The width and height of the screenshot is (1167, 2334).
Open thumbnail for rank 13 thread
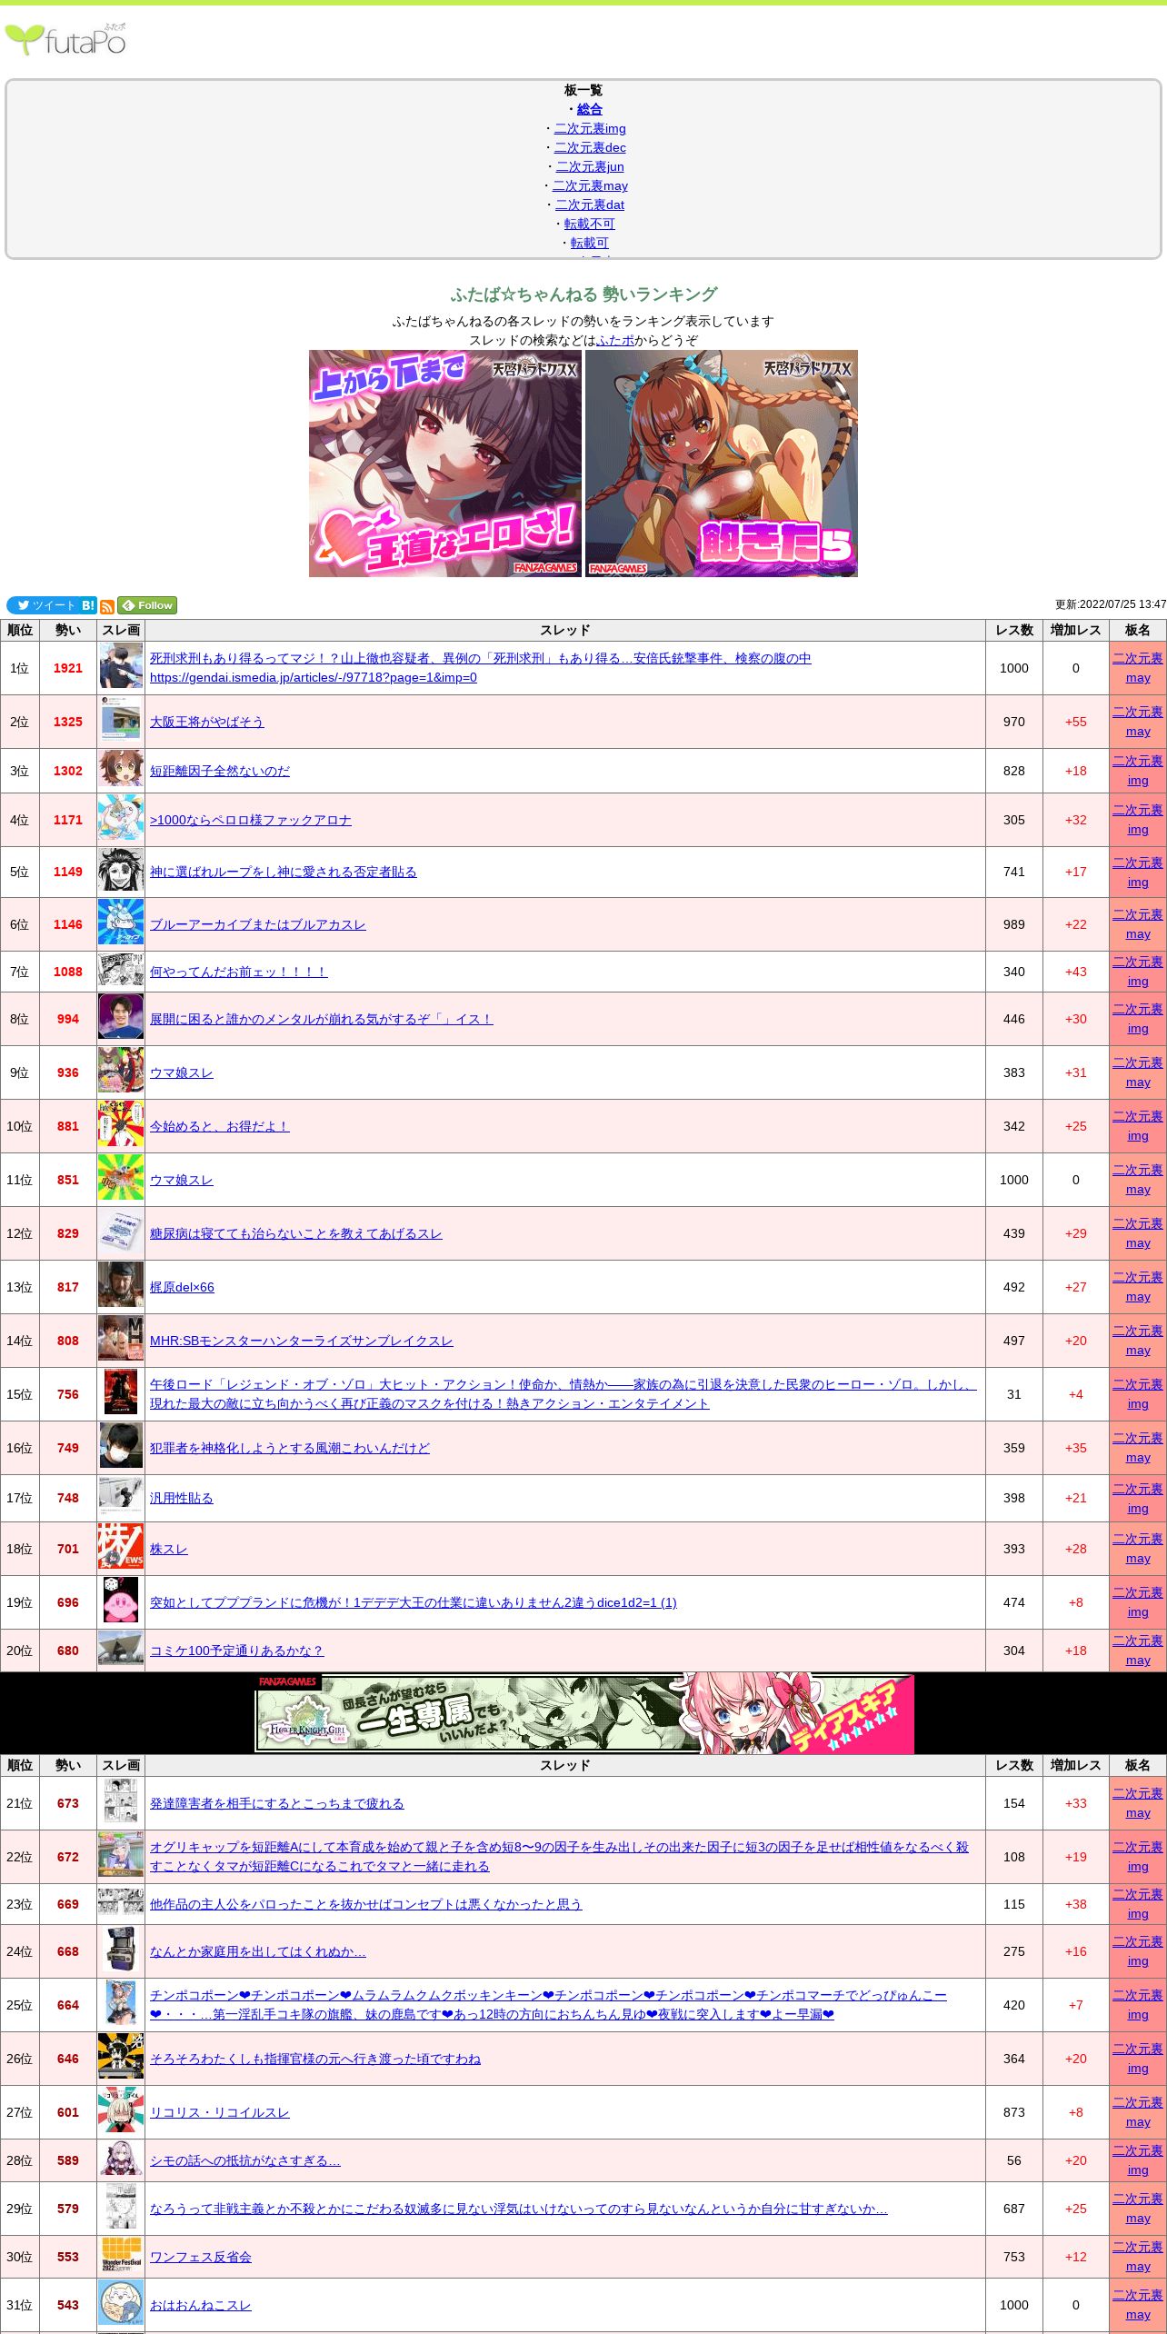point(121,1285)
